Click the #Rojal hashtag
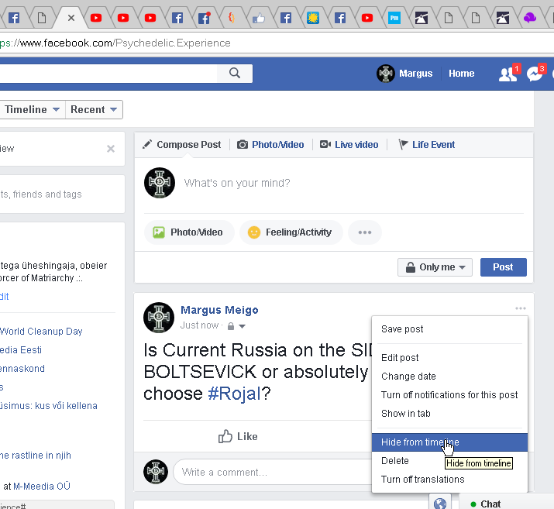This screenshot has width=554, height=509. (x=234, y=394)
